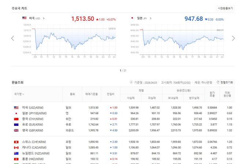
Task: Click the Switzerland flag icon in table
Action: click(16, 141)
